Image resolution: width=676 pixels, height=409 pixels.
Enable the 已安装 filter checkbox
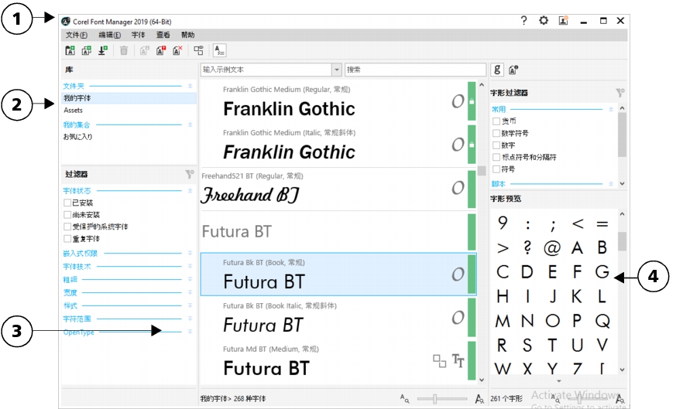click(67, 203)
